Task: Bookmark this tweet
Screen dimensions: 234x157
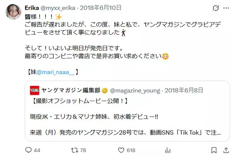Action: [x=214, y=150]
